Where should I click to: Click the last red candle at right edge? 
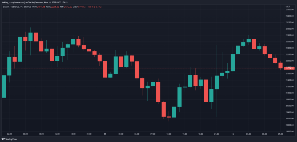tap(280, 65)
